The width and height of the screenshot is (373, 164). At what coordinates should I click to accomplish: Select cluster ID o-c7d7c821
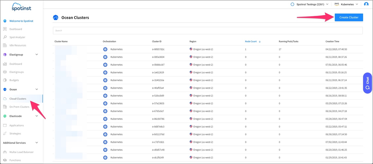pyautogui.click(x=158, y=142)
